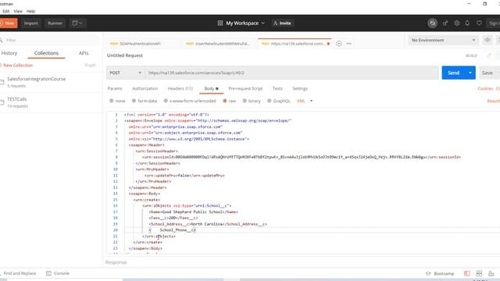The image size is (500, 281).
Task: Click the SalesforceIntegrationCourse collection folder icon
Action: (x=2, y=82)
